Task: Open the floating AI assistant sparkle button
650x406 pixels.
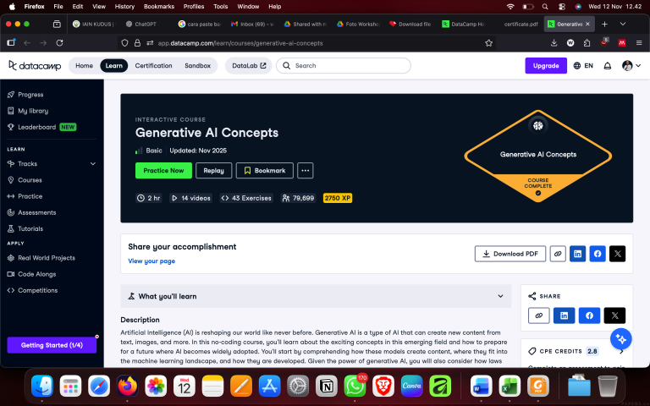Action: coord(620,339)
